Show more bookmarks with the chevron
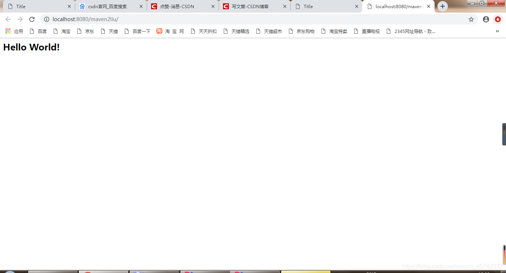This screenshot has height=273, width=506. coord(497,31)
